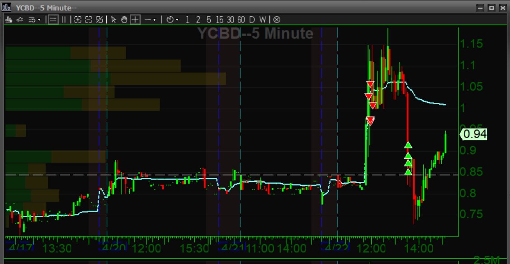Select the hand pan tool
This screenshot has width=510, height=264.
click(124, 20)
